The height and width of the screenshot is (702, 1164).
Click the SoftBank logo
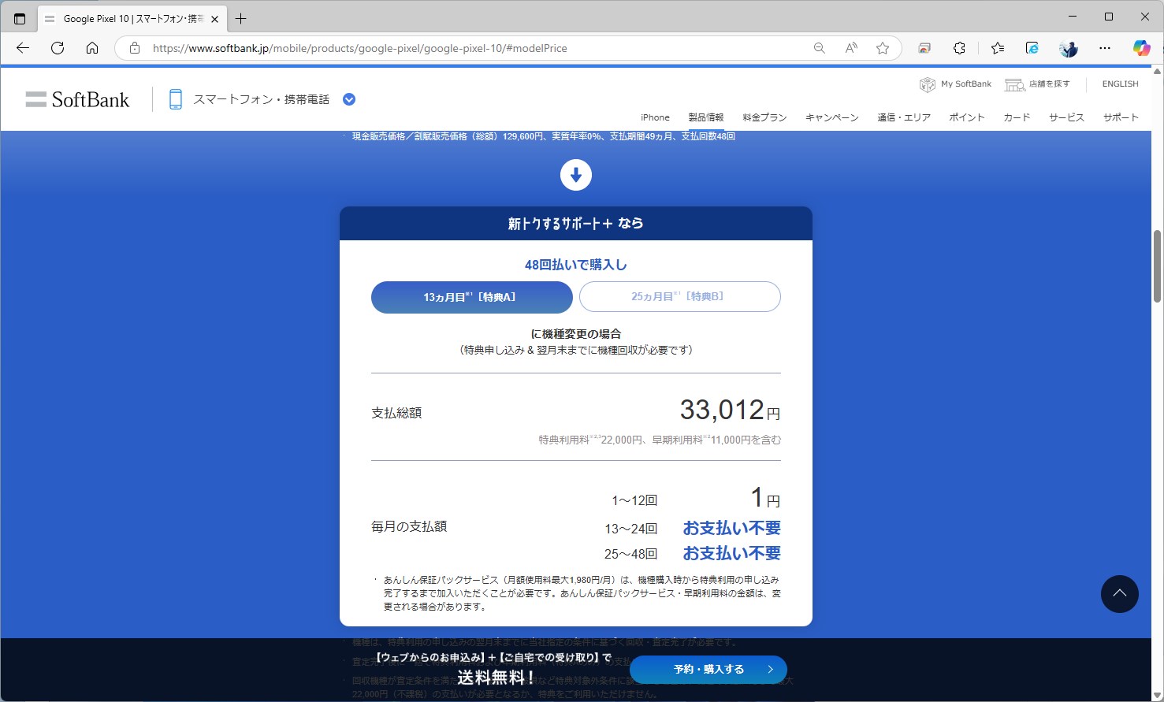pyautogui.click(x=77, y=99)
